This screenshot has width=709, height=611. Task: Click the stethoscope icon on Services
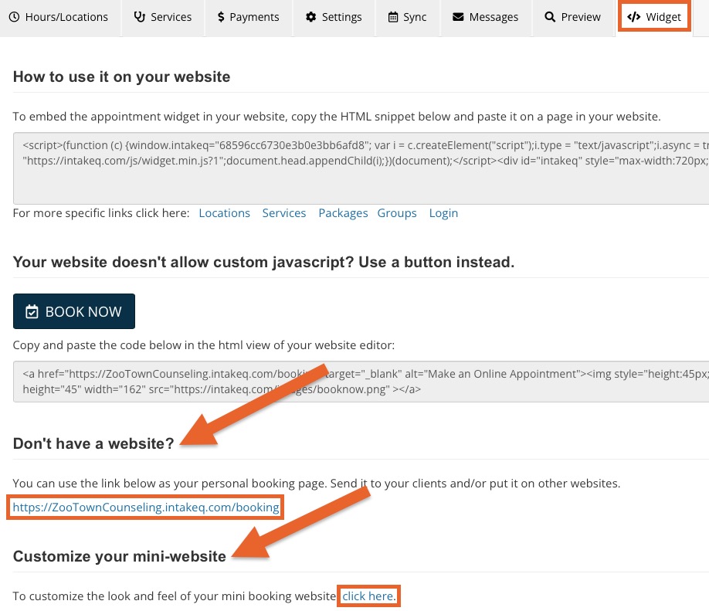point(139,17)
